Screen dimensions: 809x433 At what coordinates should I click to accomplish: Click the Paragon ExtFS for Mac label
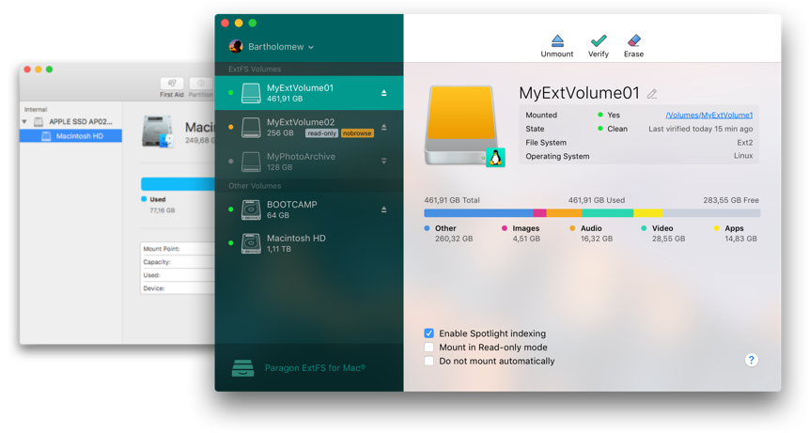coord(316,367)
